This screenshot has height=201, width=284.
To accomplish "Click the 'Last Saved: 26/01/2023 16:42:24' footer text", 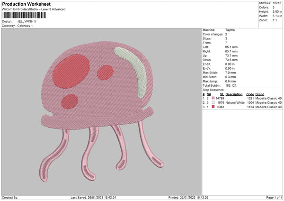I will tap(93, 197).
